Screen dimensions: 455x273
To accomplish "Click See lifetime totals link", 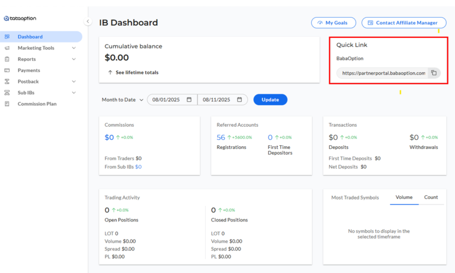I will pos(133,73).
